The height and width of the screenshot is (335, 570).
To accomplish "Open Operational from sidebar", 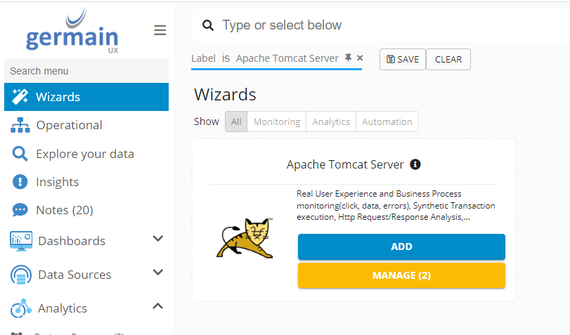I will coord(69,125).
